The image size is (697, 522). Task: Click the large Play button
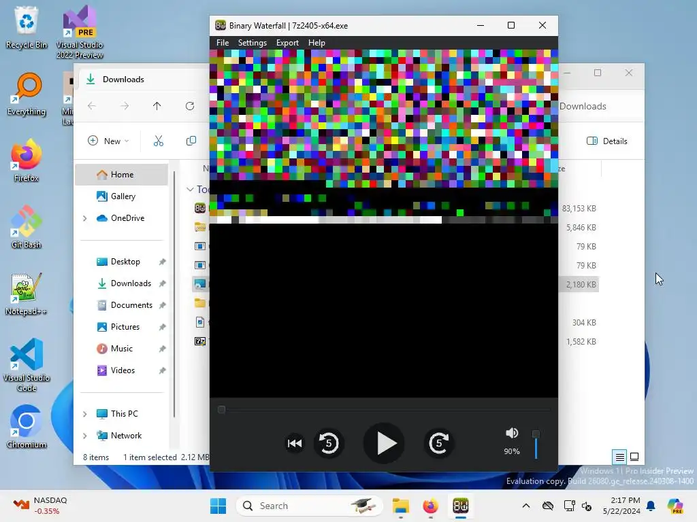click(x=384, y=443)
